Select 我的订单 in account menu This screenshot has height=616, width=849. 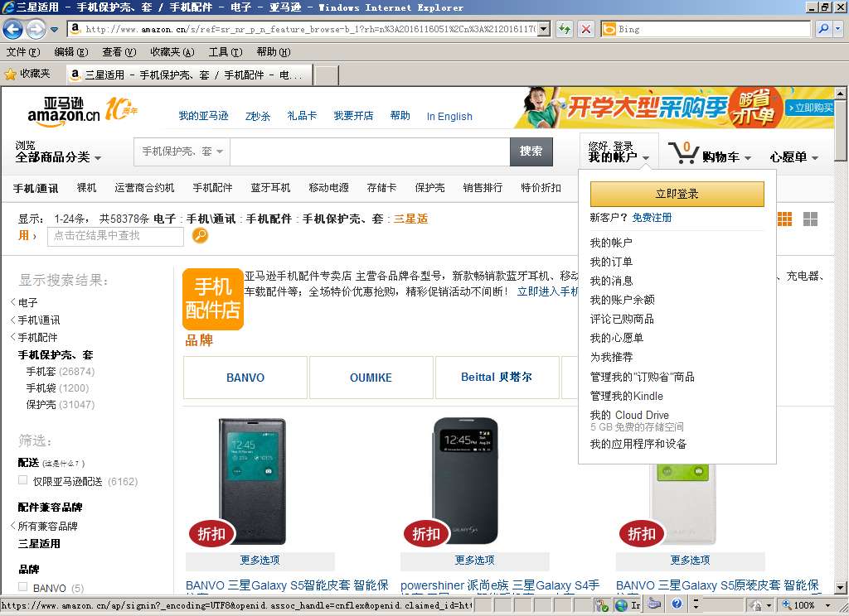click(611, 262)
